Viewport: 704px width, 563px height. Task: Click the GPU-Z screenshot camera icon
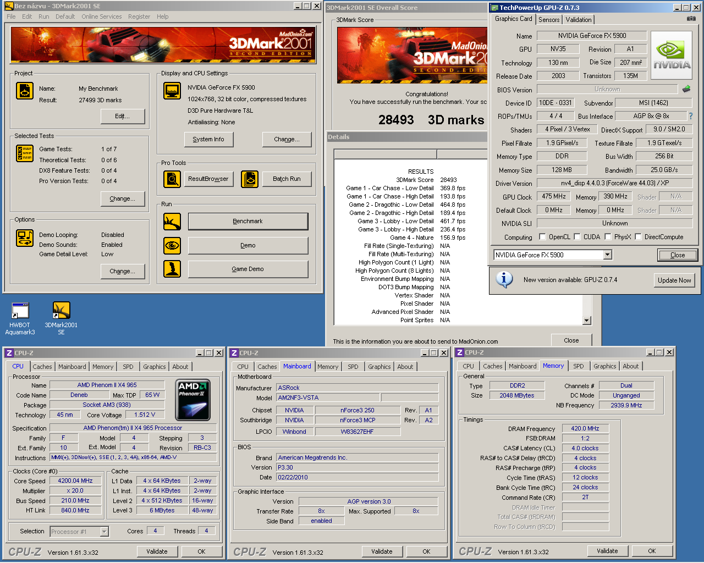click(x=691, y=19)
